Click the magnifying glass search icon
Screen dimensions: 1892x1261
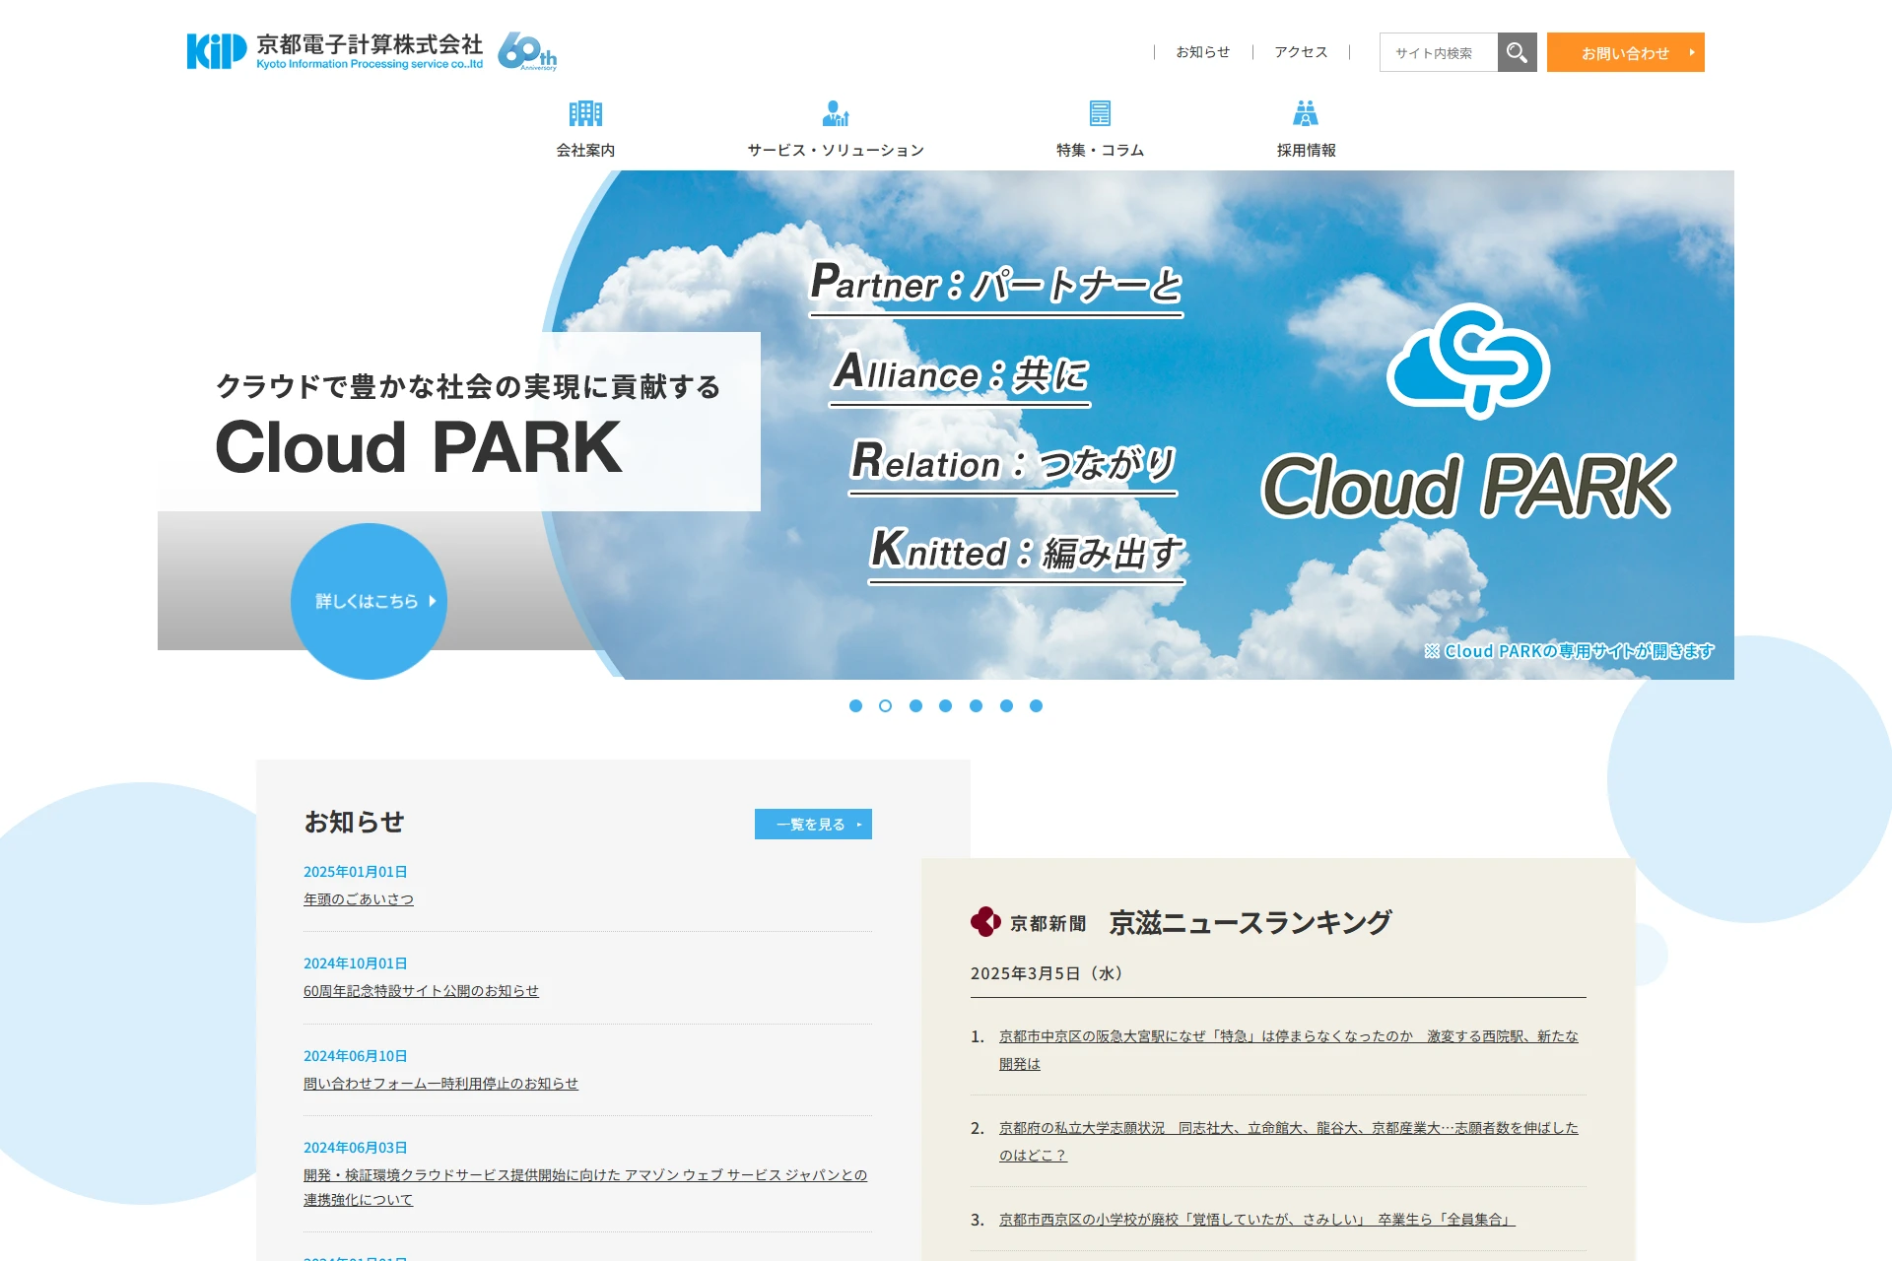[1517, 52]
